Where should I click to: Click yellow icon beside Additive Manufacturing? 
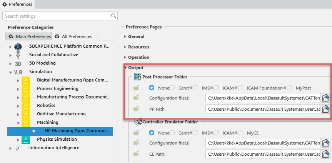coord(26,114)
